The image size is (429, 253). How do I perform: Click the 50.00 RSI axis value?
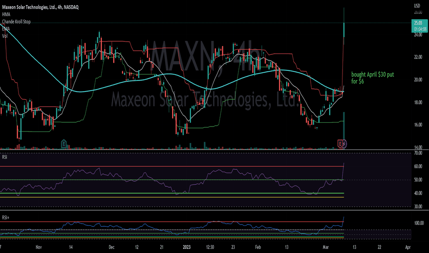tap(418, 180)
